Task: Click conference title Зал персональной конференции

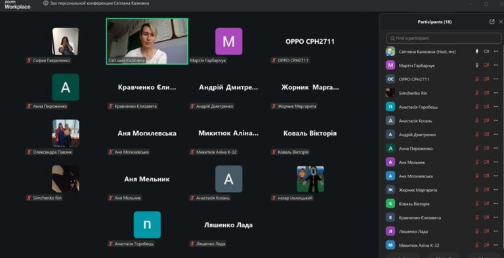Action: pyautogui.click(x=99, y=3)
